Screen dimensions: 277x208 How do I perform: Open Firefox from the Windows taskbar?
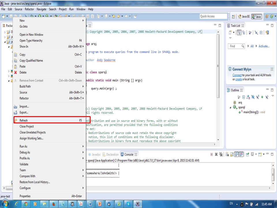[54, 204]
